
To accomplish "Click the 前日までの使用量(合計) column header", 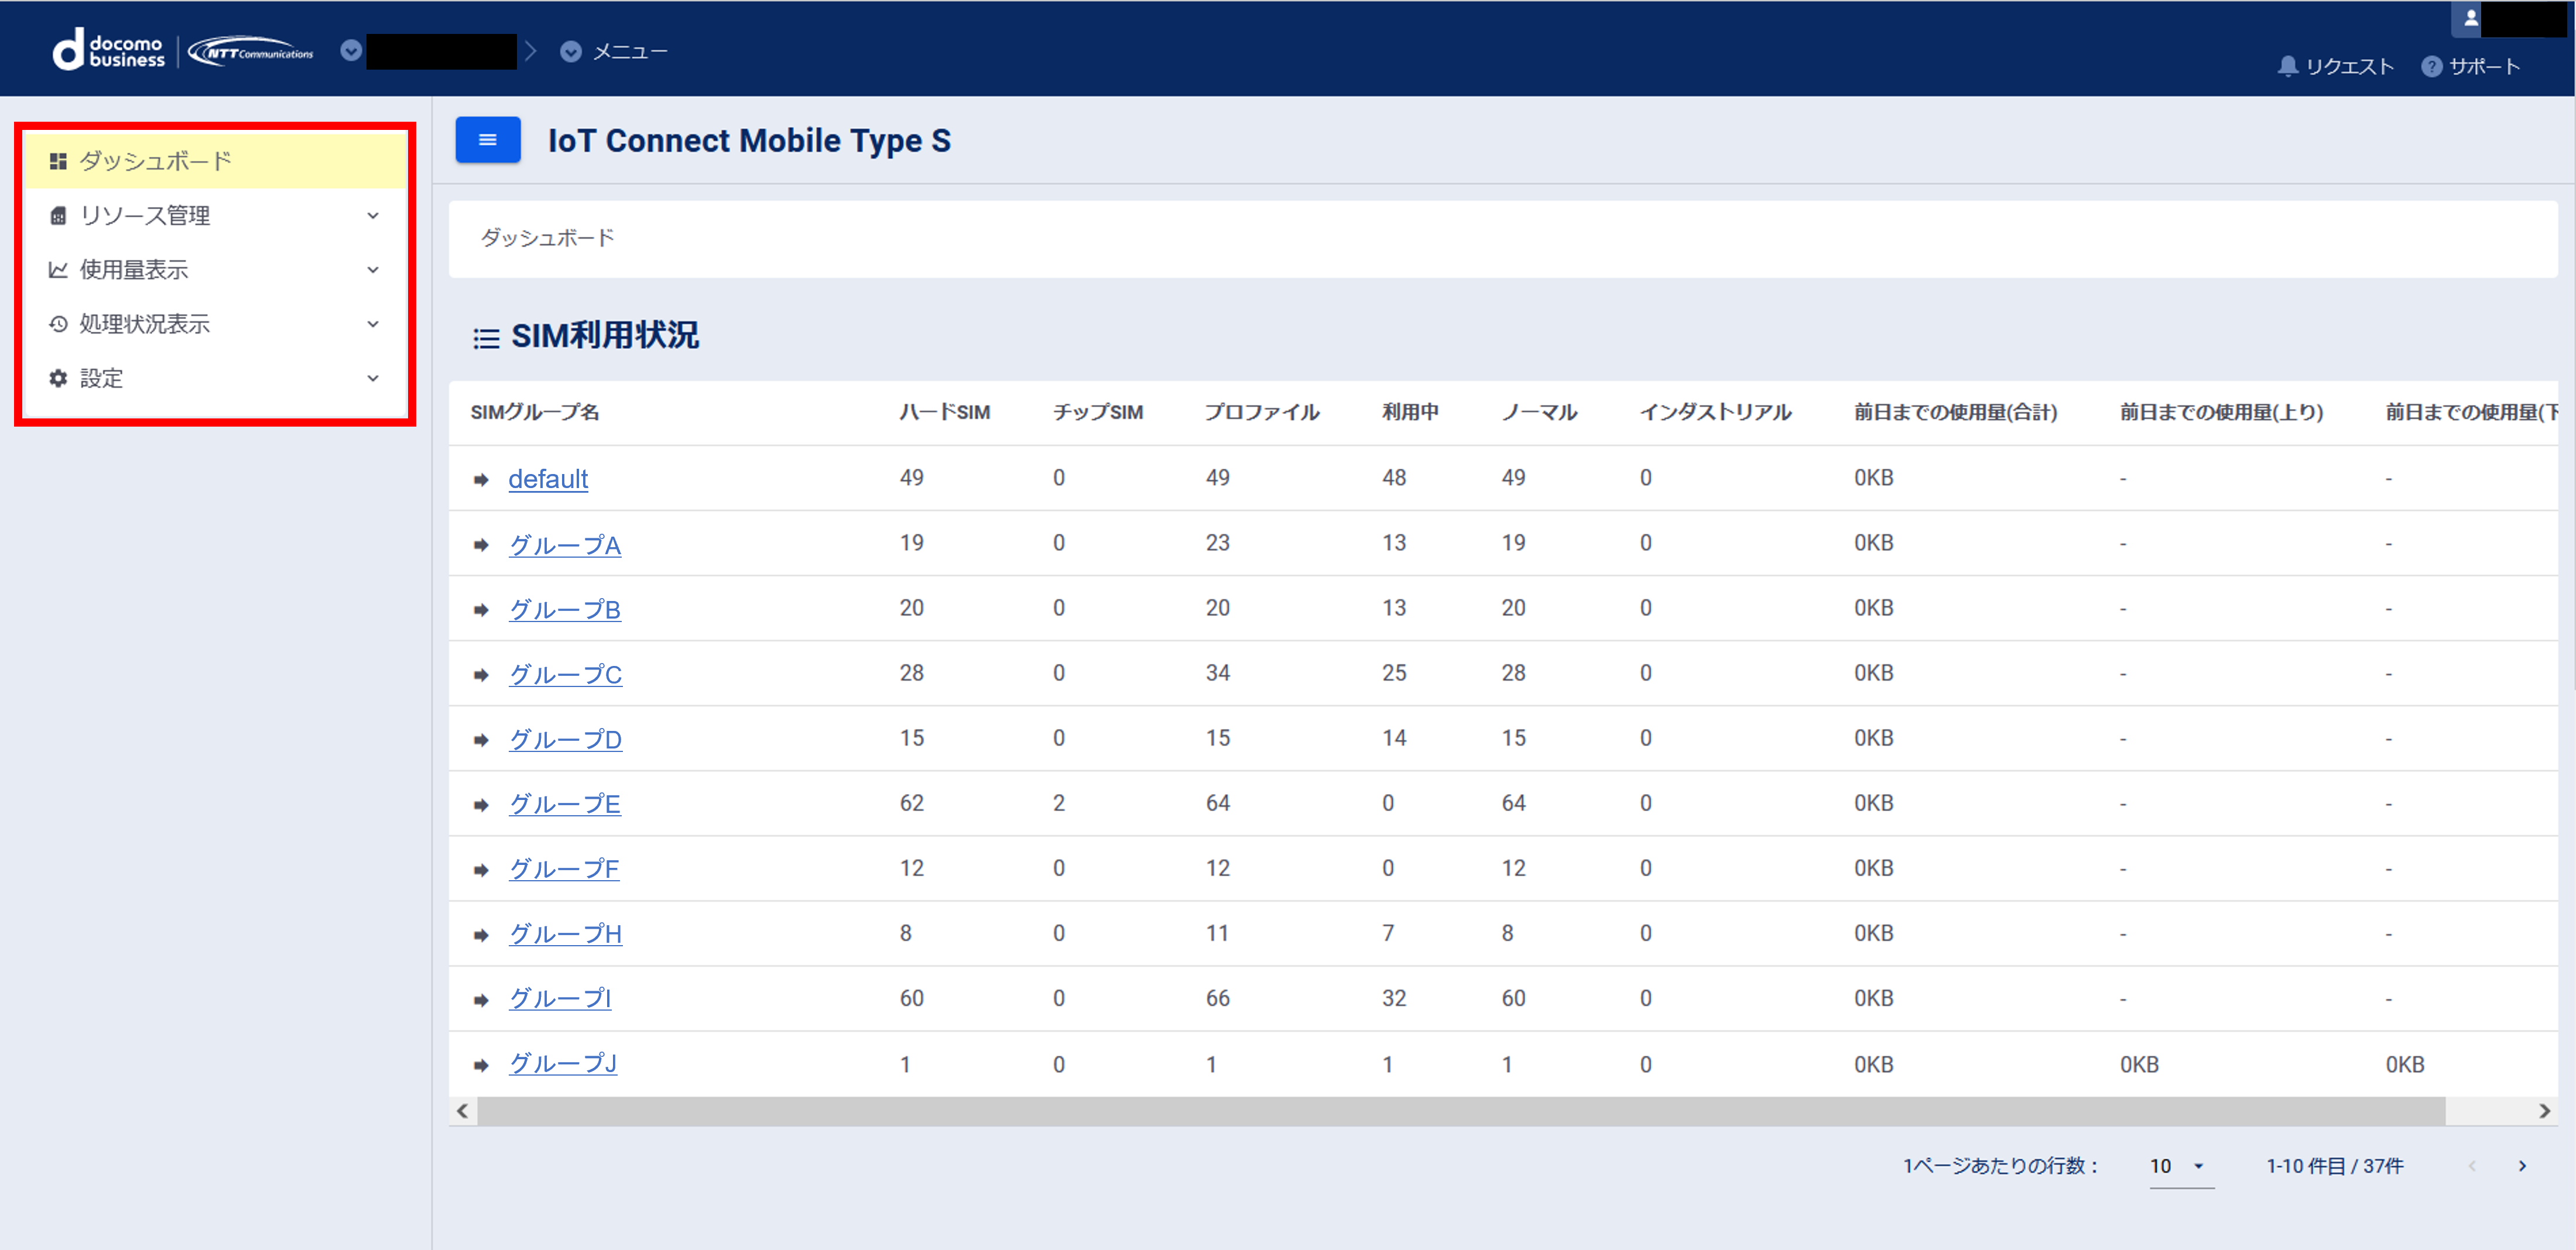I will (x=1955, y=413).
